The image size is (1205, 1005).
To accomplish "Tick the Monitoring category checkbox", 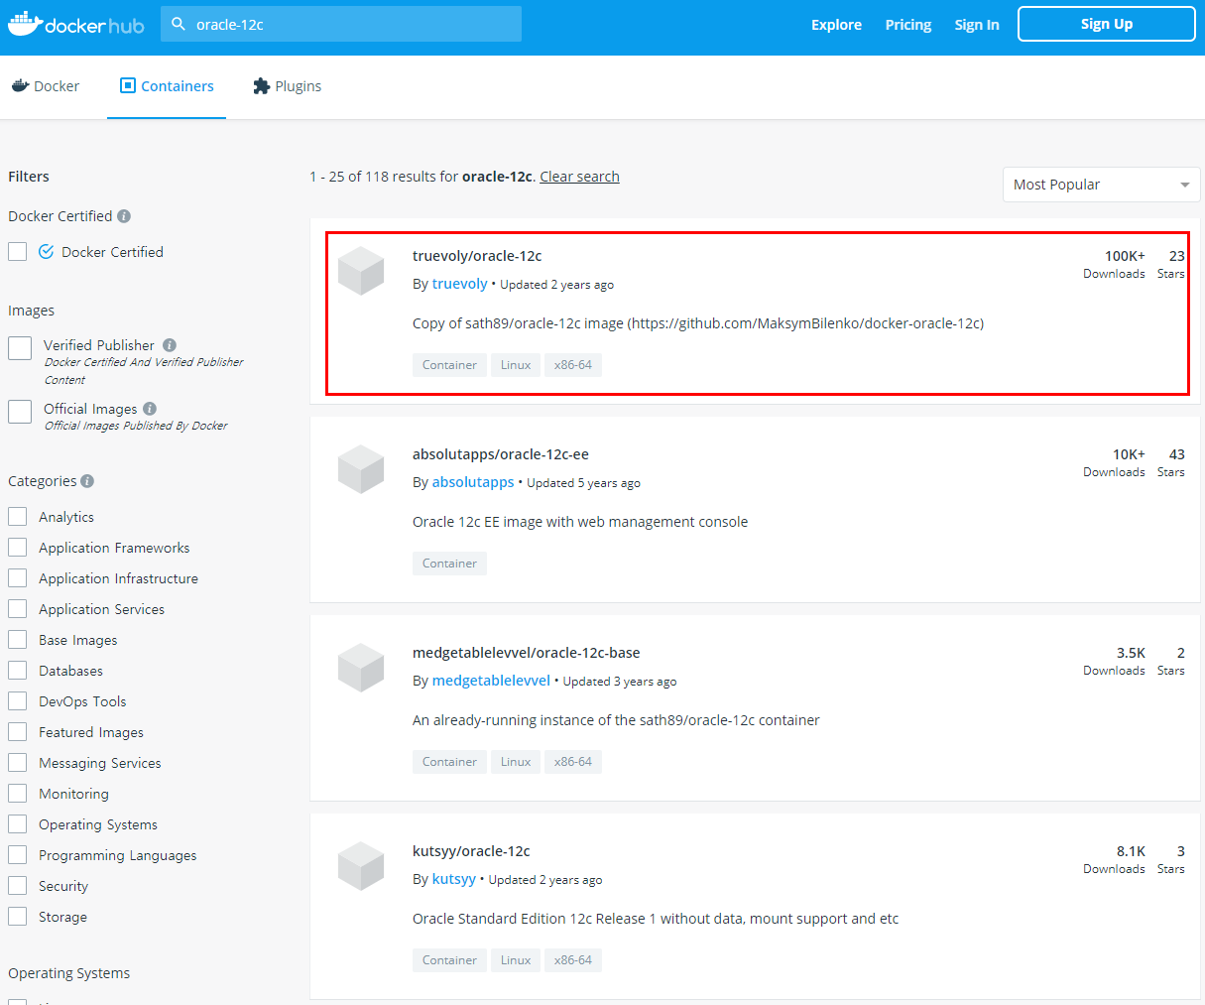I will (17, 794).
